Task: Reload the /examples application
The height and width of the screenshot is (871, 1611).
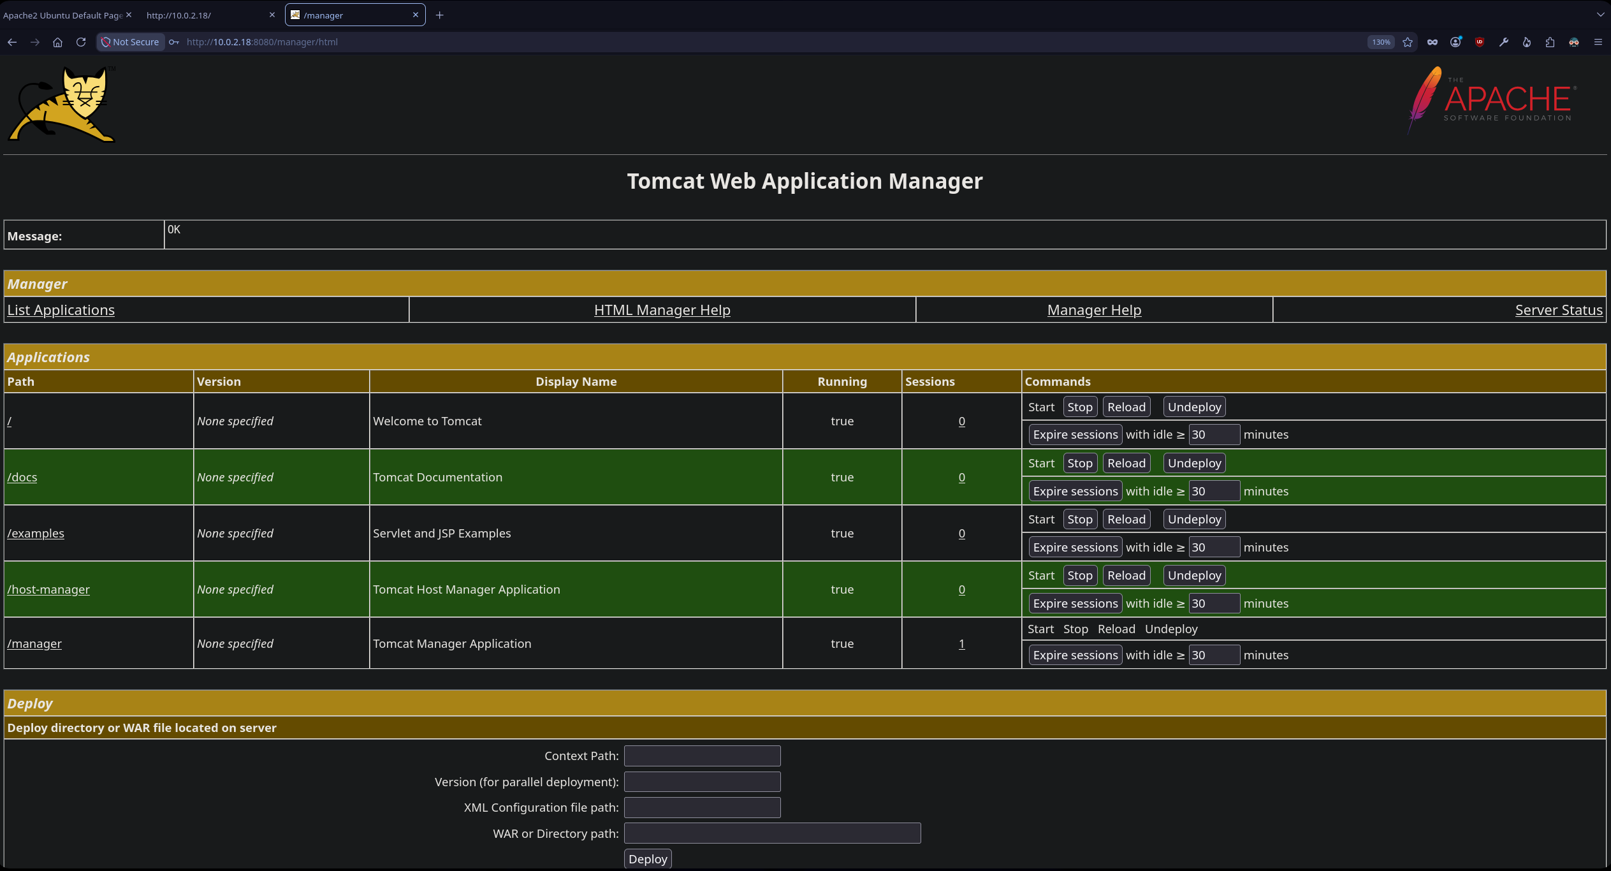Action: (x=1126, y=519)
